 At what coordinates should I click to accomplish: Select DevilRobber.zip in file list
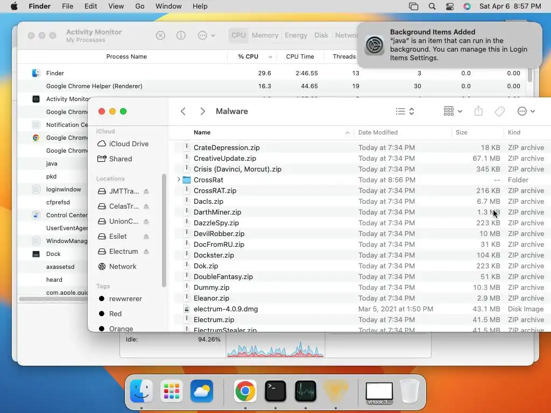(362, 233)
